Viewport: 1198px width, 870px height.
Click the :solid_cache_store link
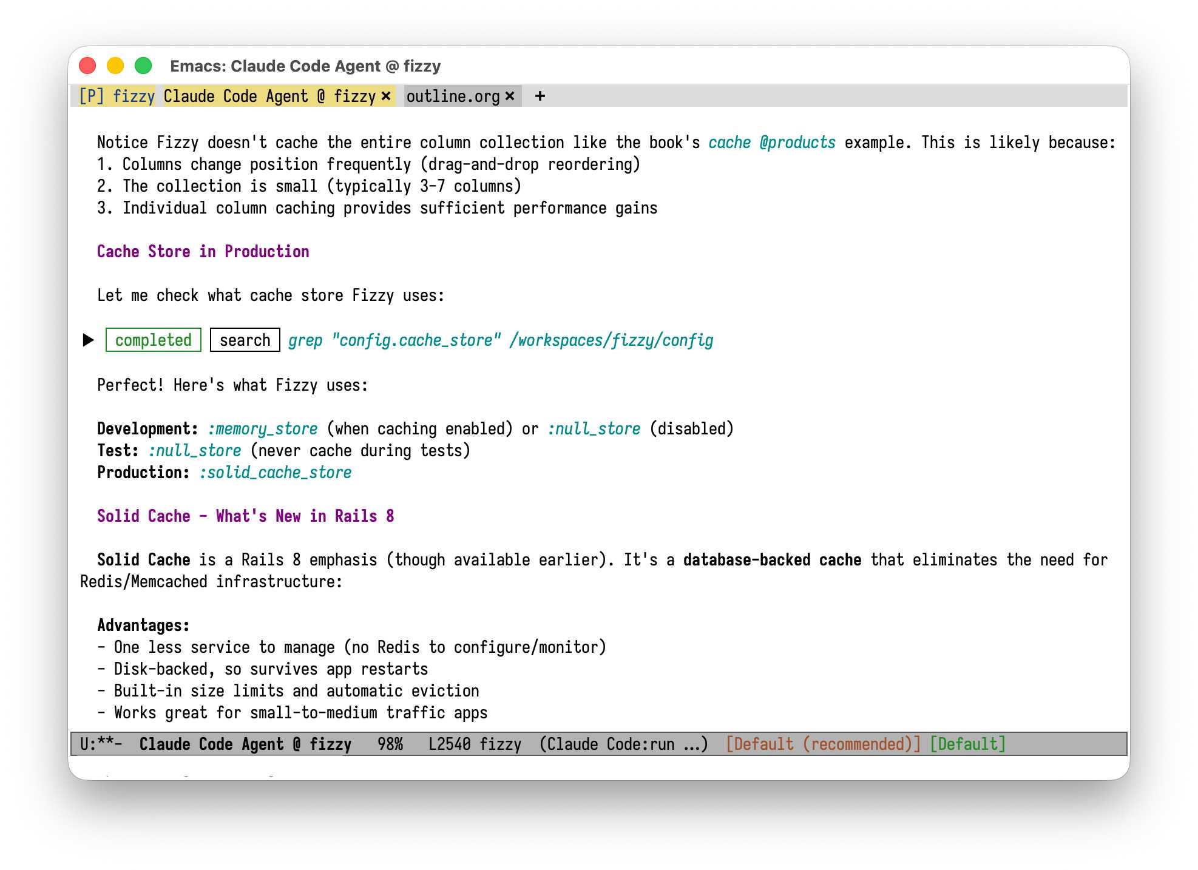[x=275, y=472]
